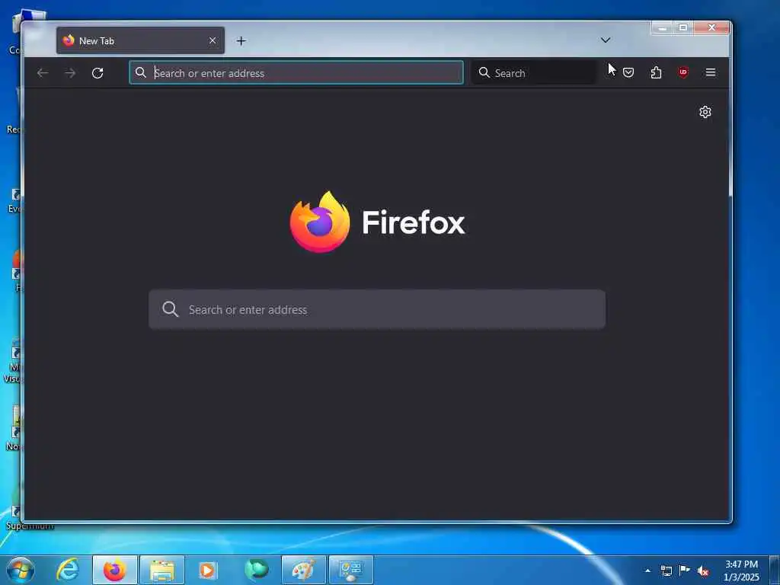780x585 pixels.
Task: Focus the address bar field
Action: click(296, 72)
